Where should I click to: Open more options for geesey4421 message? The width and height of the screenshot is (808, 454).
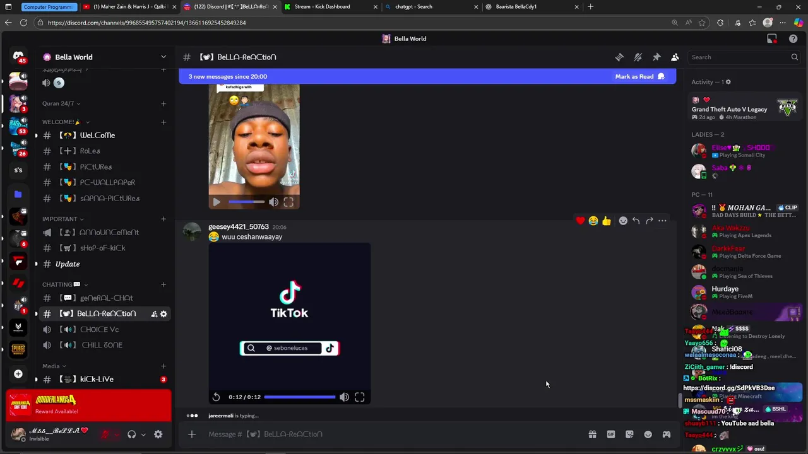click(662, 221)
